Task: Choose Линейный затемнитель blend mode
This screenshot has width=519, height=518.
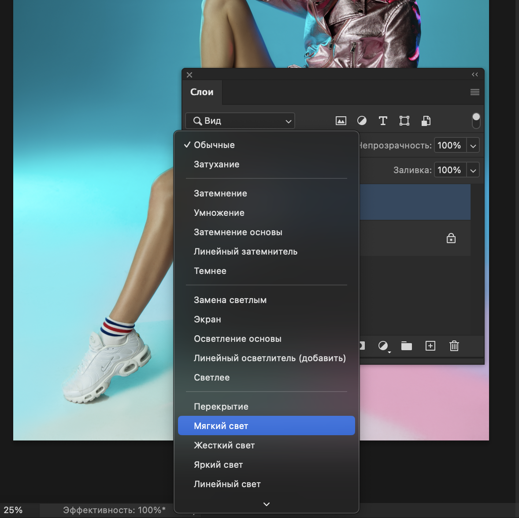Action: click(267, 252)
